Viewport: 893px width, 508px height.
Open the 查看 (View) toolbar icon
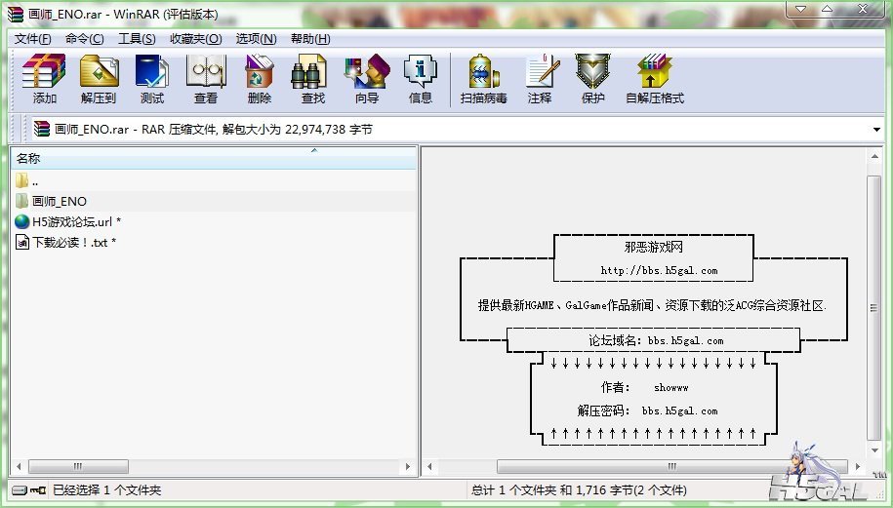(206, 79)
